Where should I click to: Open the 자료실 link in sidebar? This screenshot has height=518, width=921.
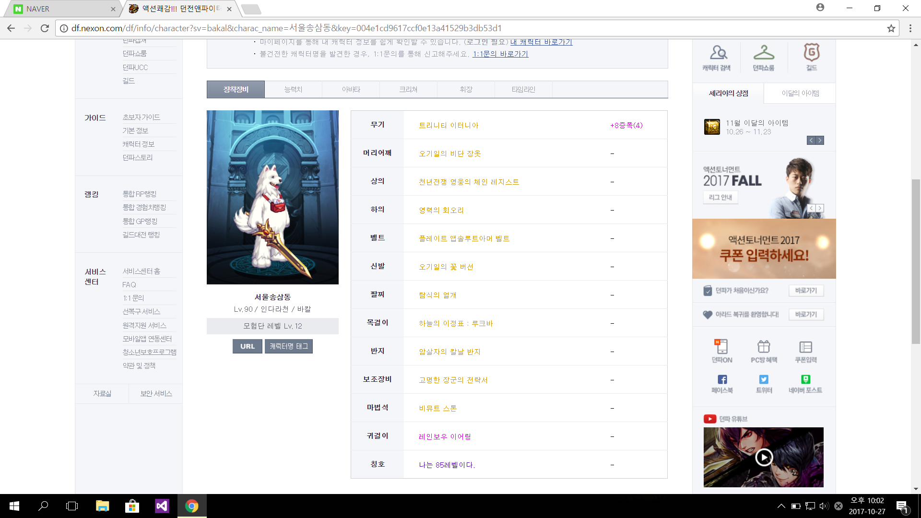pos(102,394)
